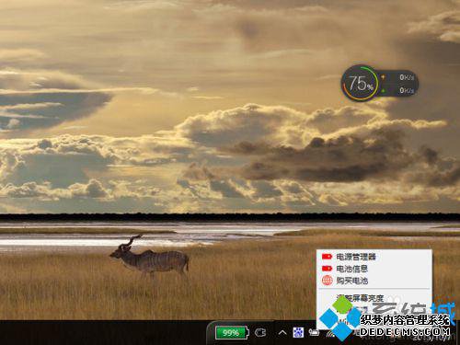The height and width of the screenshot is (345, 460).
Task: Open 调整屏幕亮度 menu entry
Action: coord(374,298)
